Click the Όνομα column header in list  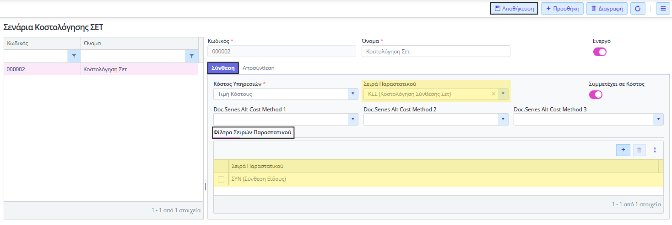click(140, 43)
